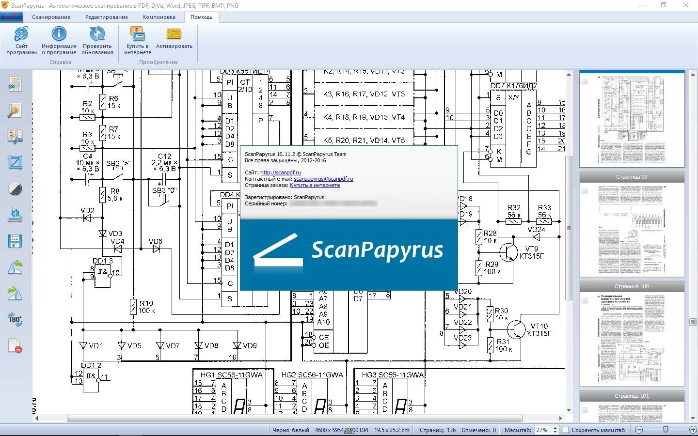698x436 pixels.
Task: Click the thumbnail panel scroll-up arrow
Action: 694,75
